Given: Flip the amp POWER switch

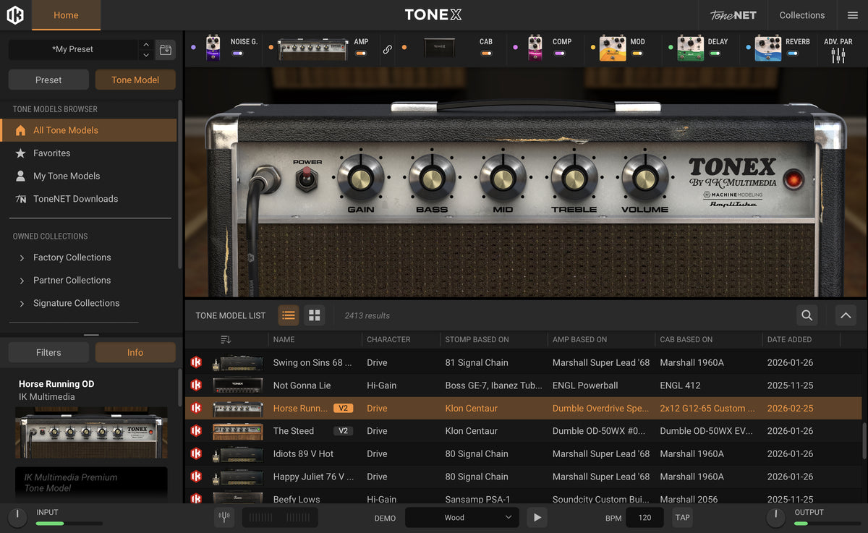Looking at the screenshot, I should 307,177.
